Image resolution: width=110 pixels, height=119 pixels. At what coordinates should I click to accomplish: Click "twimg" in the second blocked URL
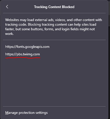click(27, 54)
